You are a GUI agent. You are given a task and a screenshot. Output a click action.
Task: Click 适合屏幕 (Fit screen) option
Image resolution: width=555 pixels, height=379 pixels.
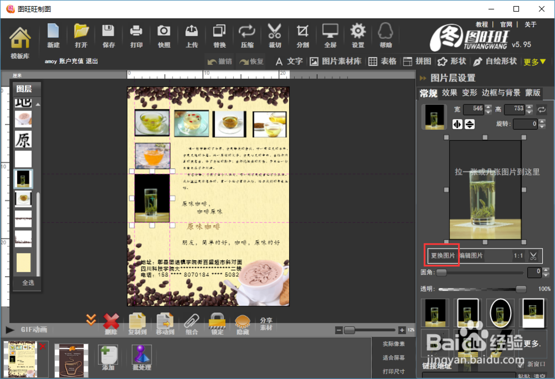point(393,358)
